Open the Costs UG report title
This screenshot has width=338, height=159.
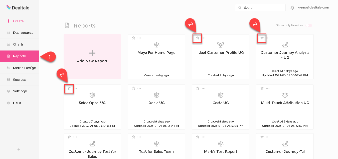pyautogui.click(x=221, y=103)
